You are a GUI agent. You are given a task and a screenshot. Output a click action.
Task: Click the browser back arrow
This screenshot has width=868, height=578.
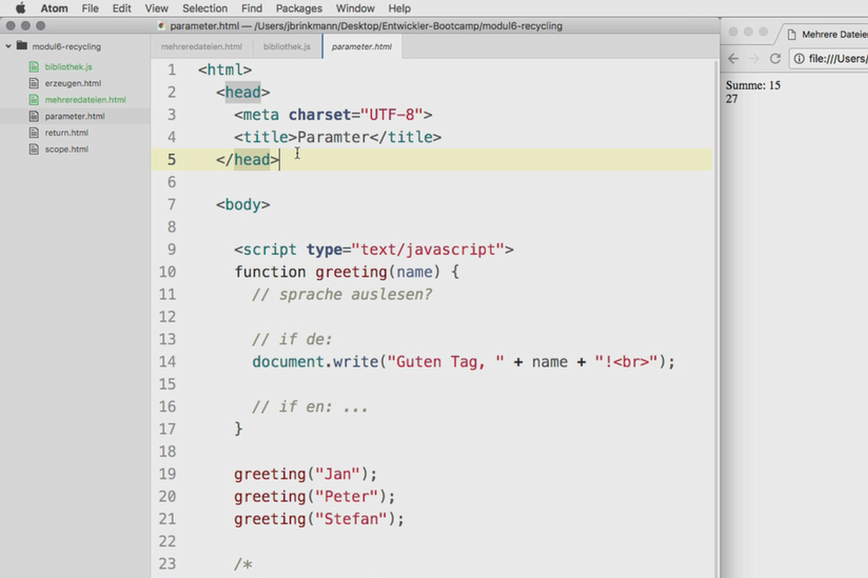[x=733, y=59]
